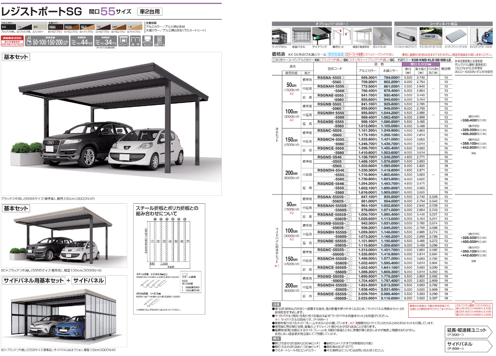Select the MB wood-tone color swatch

pyautogui.click(x=118, y=26)
